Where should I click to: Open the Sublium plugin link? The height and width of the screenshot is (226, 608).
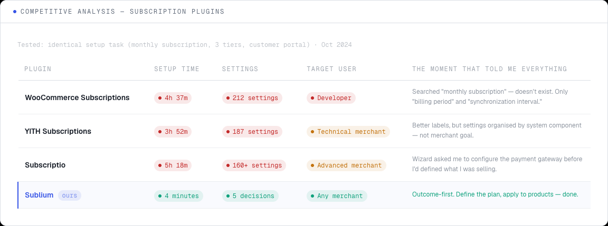tap(39, 195)
